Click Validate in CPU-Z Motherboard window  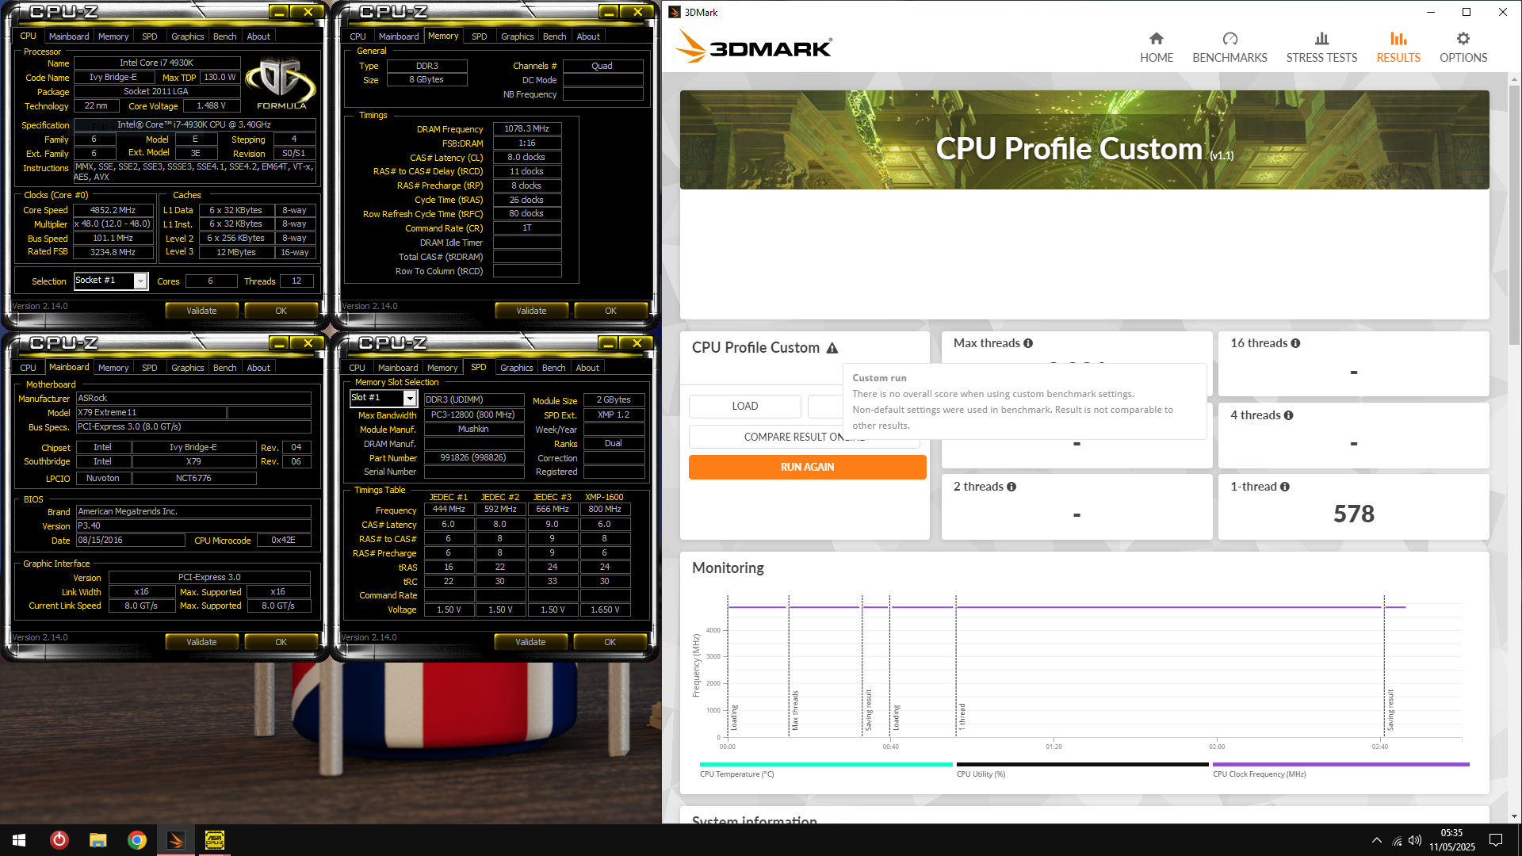[201, 642]
